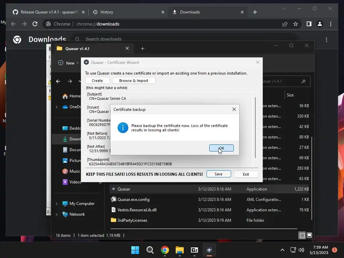Click the Quasar logo in Certificate Wizard title

pos(86,62)
